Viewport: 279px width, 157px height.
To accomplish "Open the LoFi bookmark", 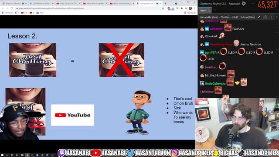I will (x=24, y=13).
